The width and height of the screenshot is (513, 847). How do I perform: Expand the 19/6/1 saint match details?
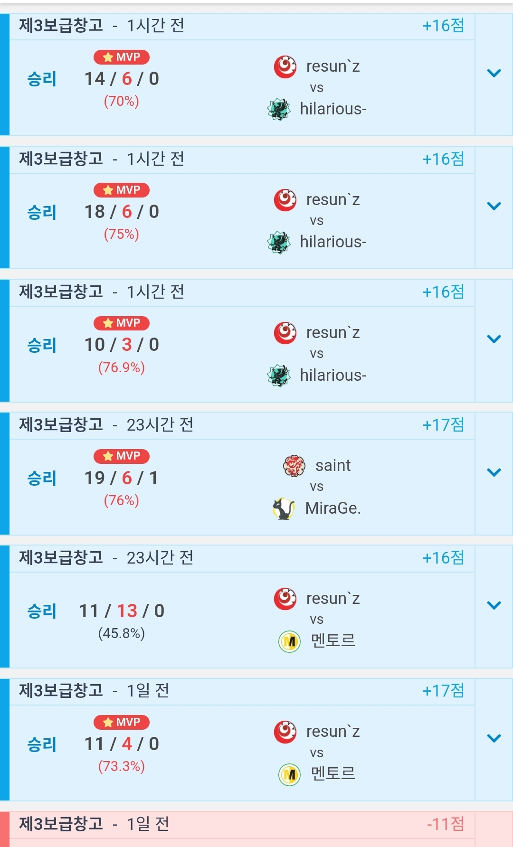pyautogui.click(x=494, y=472)
